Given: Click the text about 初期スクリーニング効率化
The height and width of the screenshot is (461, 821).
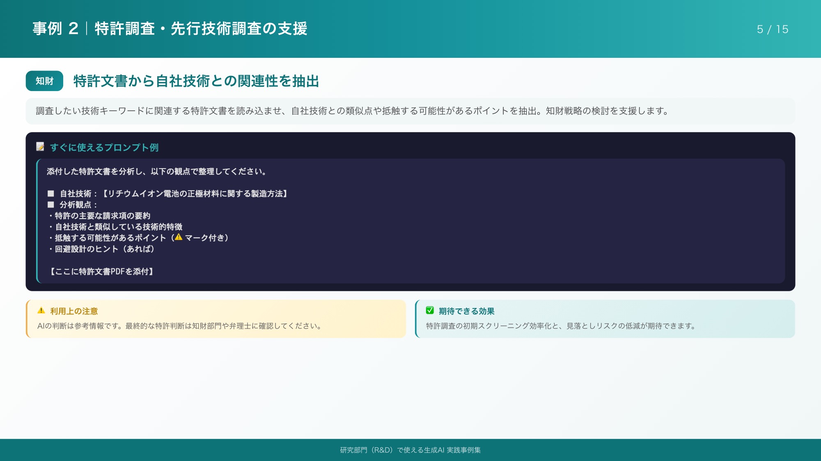Looking at the screenshot, I should [562, 326].
